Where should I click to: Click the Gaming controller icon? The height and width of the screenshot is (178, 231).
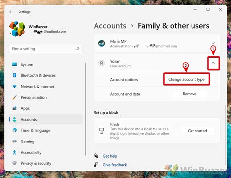[x=15, y=142]
